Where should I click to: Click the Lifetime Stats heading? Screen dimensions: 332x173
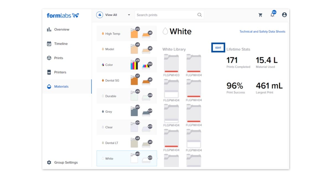click(238, 49)
